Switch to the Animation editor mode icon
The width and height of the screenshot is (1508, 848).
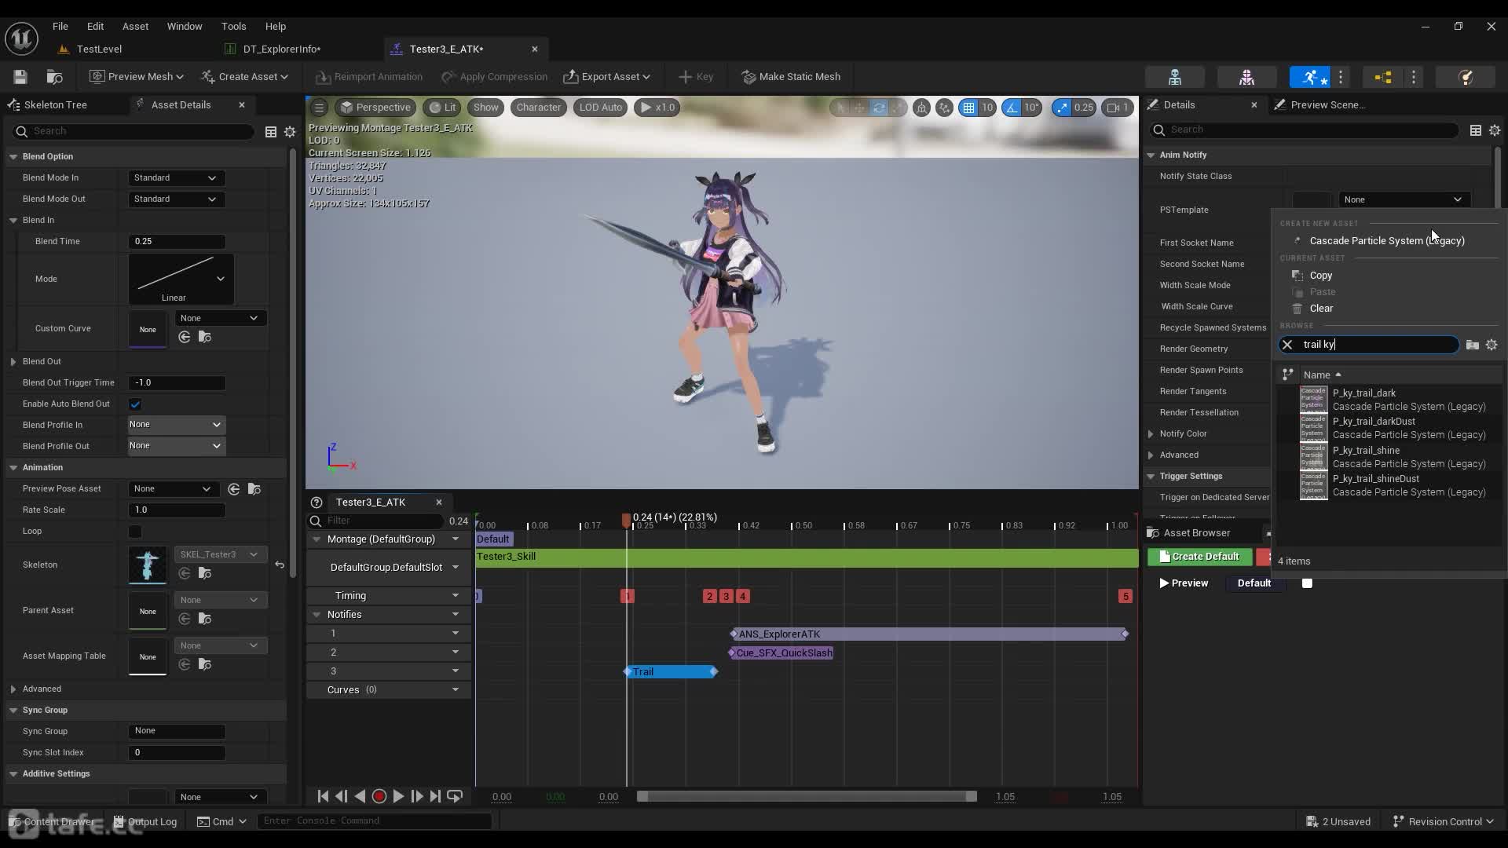point(1310,77)
